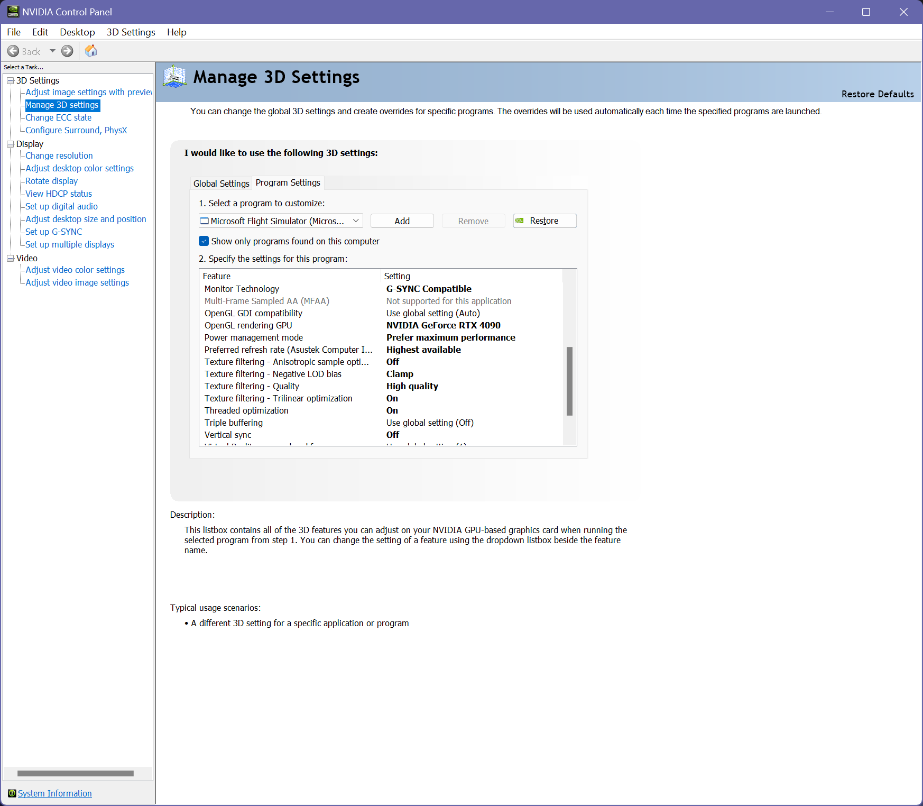Collapse the Video tree node

tap(10, 258)
